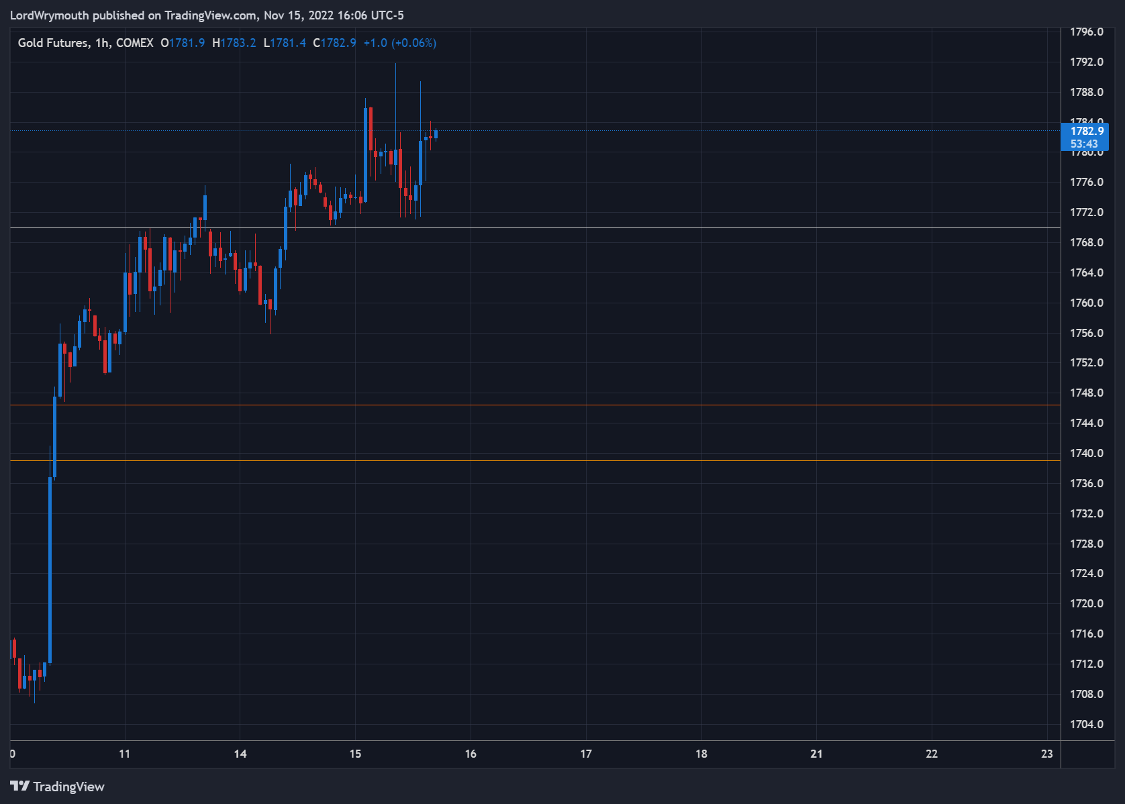
Task: Click the low value L1781.4
Action: point(285,43)
